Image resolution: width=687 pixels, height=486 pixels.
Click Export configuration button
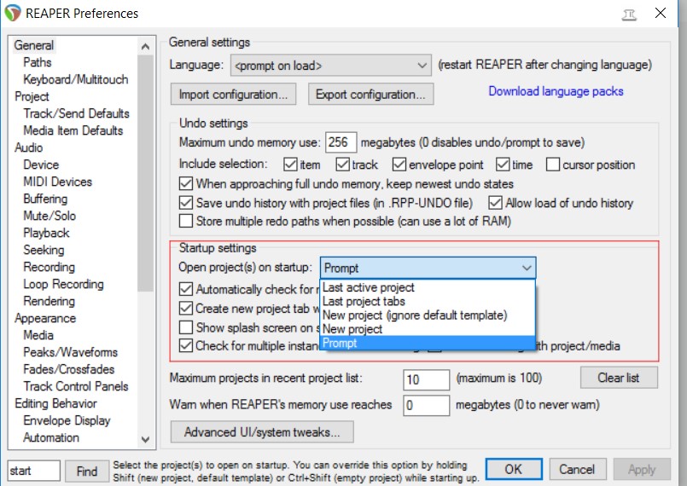click(x=370, y=95)
